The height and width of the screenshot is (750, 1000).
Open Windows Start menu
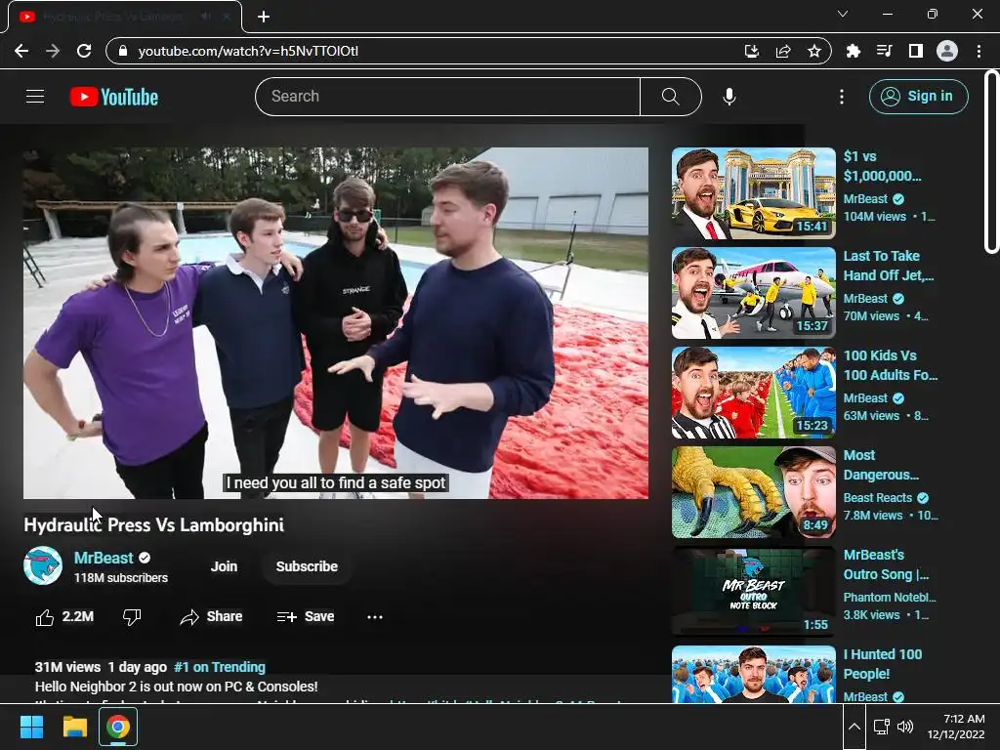pyautogui.click(x=31, y=727)
